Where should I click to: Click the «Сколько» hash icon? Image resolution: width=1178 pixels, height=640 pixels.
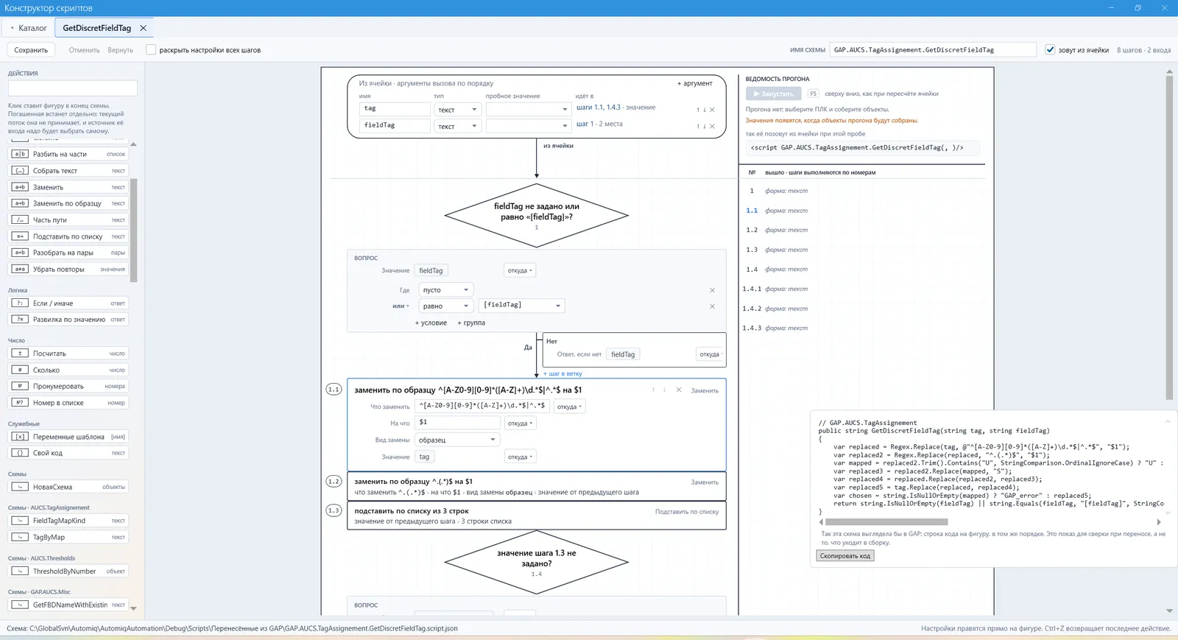pyautogui.click(x=21, y=370)
